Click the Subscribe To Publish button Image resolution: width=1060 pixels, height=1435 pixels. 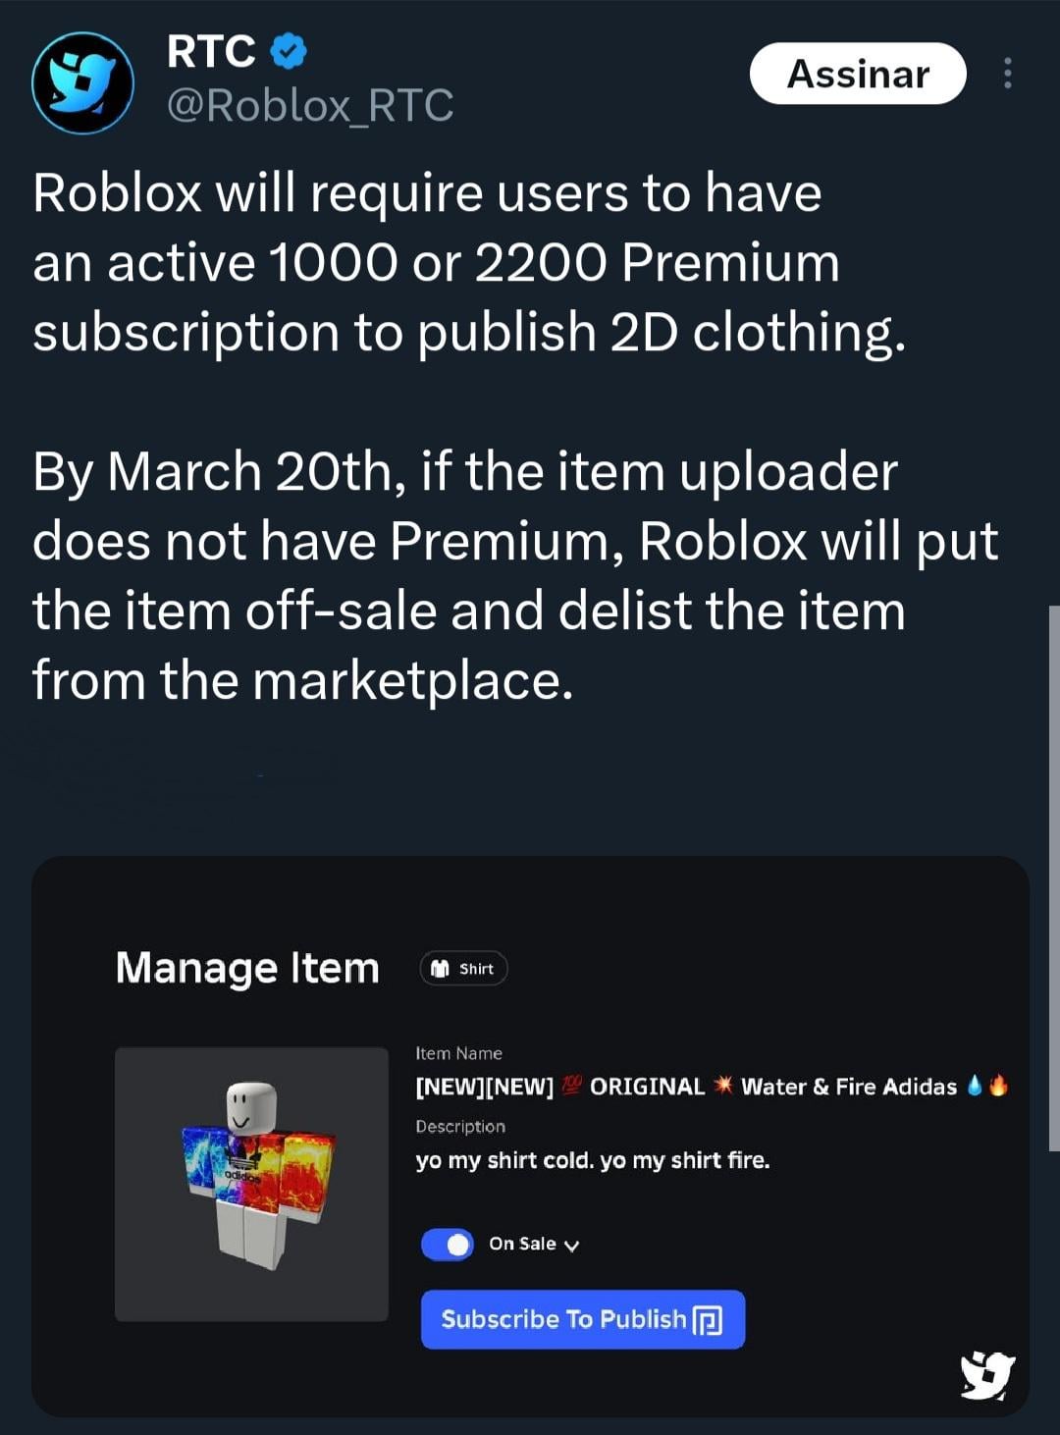click(x=582, y=1319)
